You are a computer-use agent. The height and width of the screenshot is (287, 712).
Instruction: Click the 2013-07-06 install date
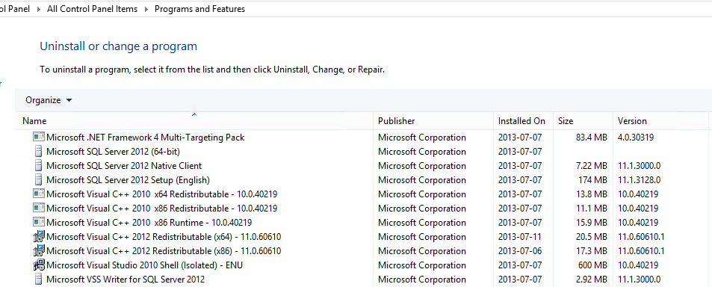[520, 250]
